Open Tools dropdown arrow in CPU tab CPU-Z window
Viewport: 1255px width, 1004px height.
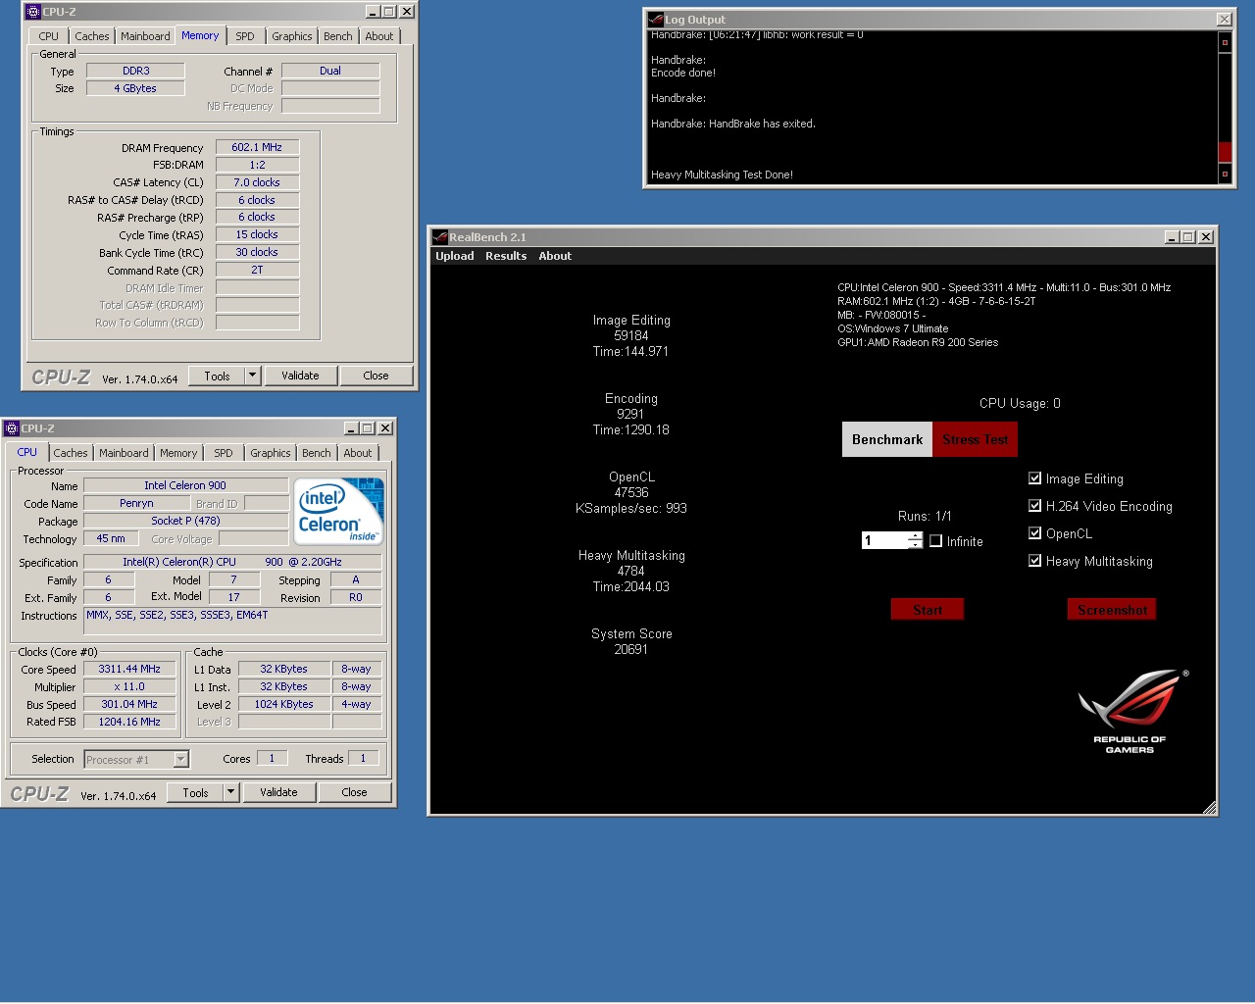pyautogui.click(x=230, y=792)
